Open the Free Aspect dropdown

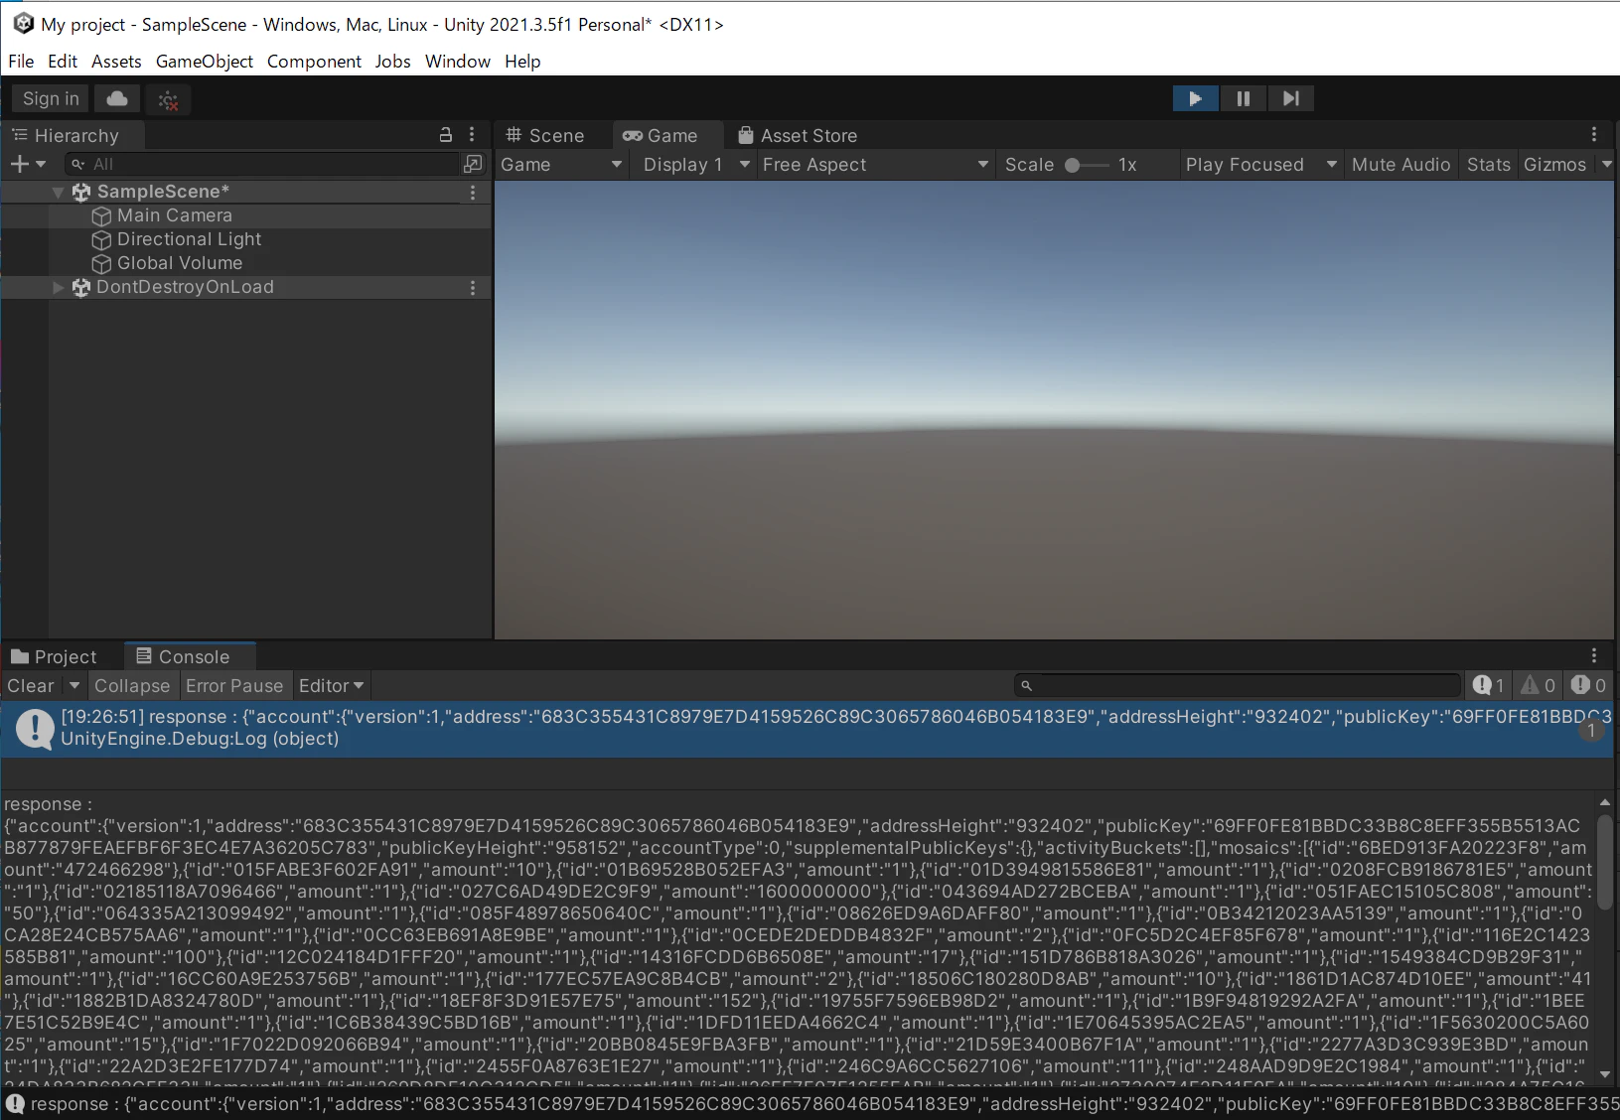[875, 165]
